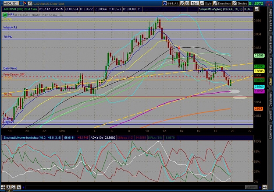The width and height of the screenshot is (274, 192).
Task: Click the 0.8586 yellow price bubble
Action: pyautogui.click(x=259, y=71)
